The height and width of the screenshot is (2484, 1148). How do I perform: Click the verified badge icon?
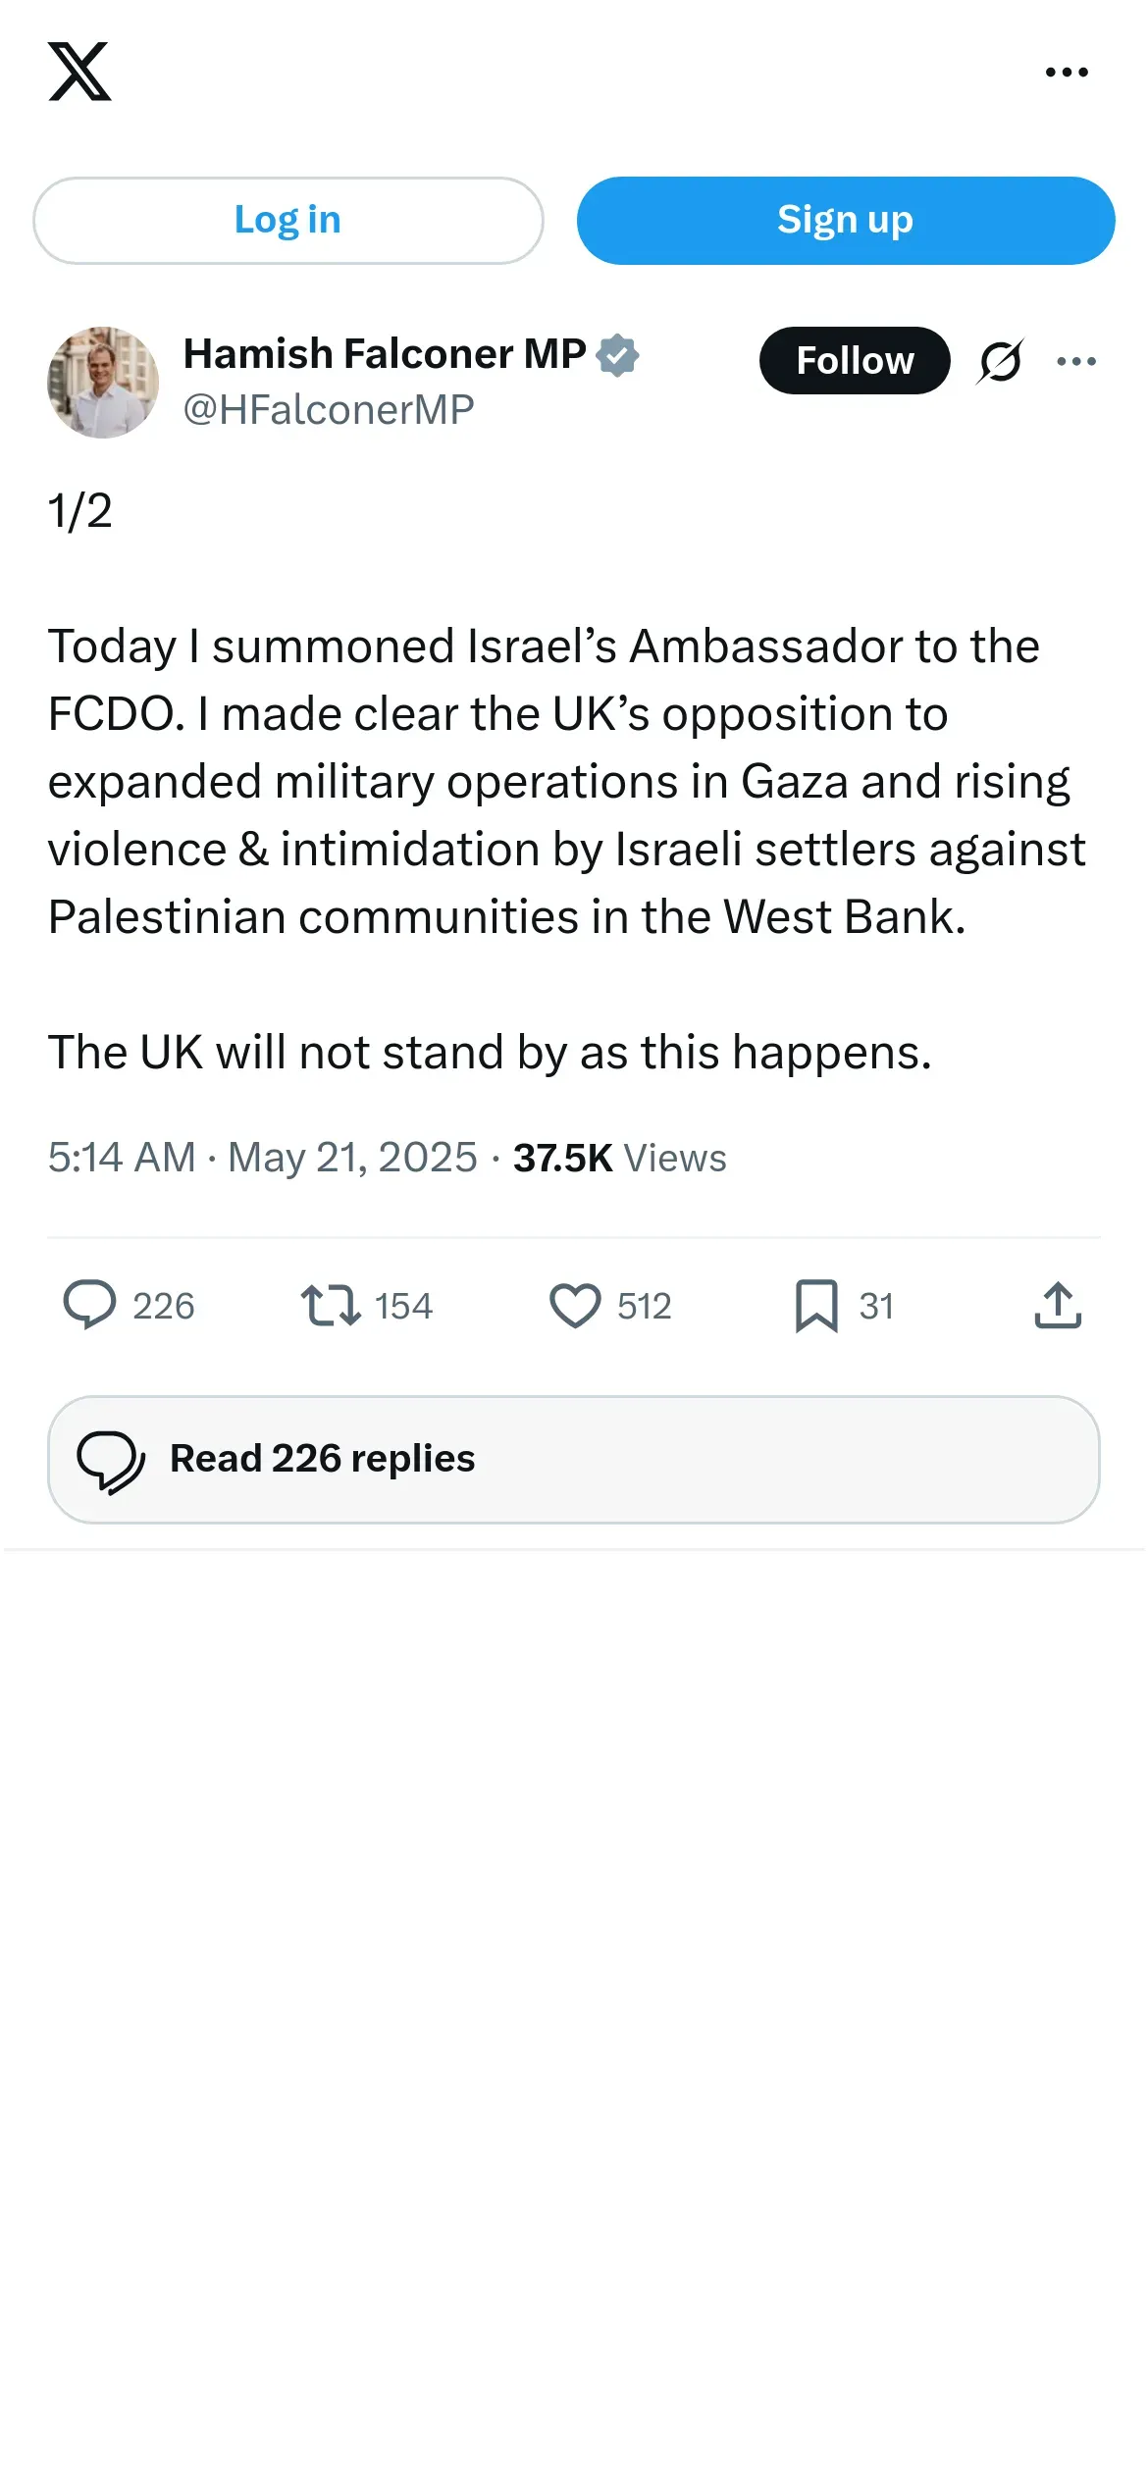618,355
